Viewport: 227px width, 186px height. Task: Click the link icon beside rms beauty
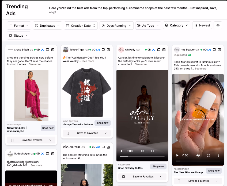(197, 50)
